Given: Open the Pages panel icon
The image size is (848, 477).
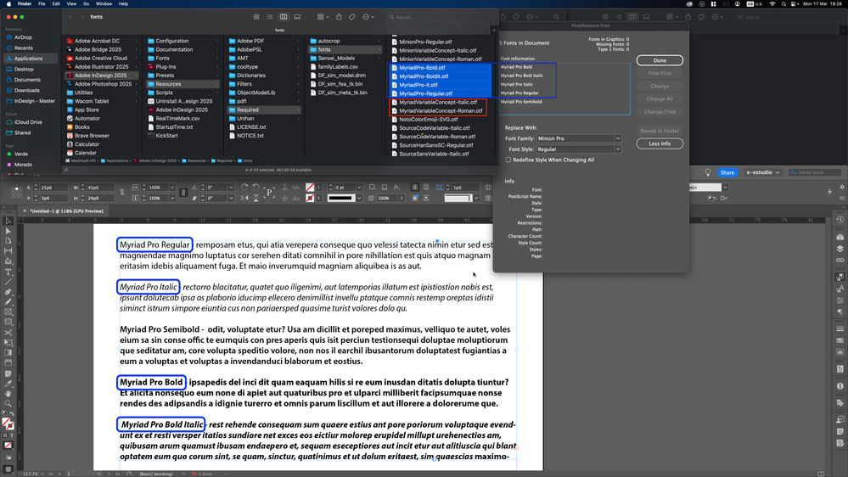Looking at the screenshot, I should [x=840, y=237].
